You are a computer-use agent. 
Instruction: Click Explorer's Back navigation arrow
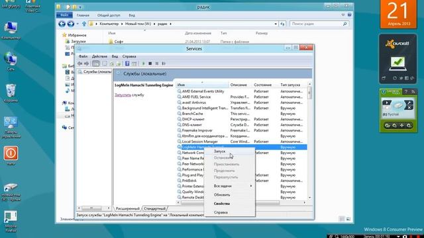(x=62, y=24)
